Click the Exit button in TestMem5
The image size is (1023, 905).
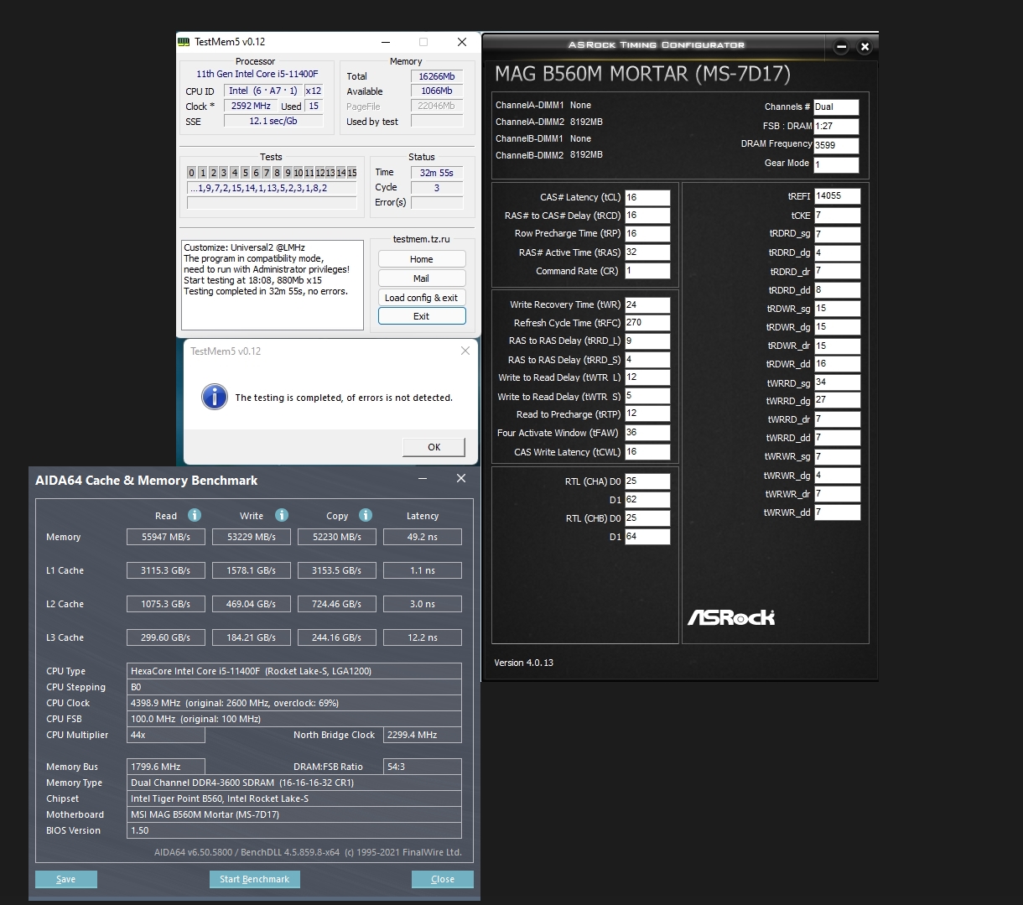tap(422, 316)
